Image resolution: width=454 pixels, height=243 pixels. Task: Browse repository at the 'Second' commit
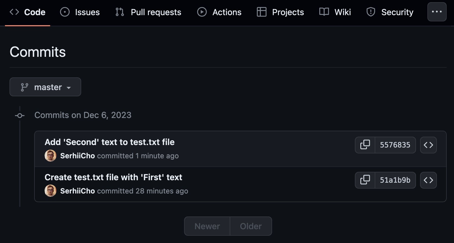(428, 145)
